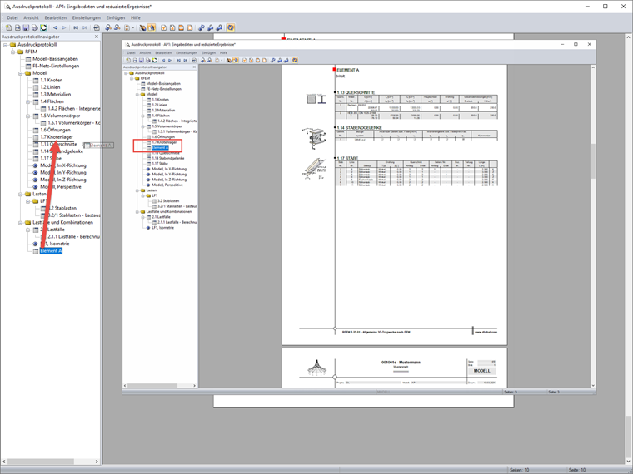Click scroll-left arrow of navigator horizontal scrollbar
Viewport: 633px width, 474px height.
click(x=4, y=462)
